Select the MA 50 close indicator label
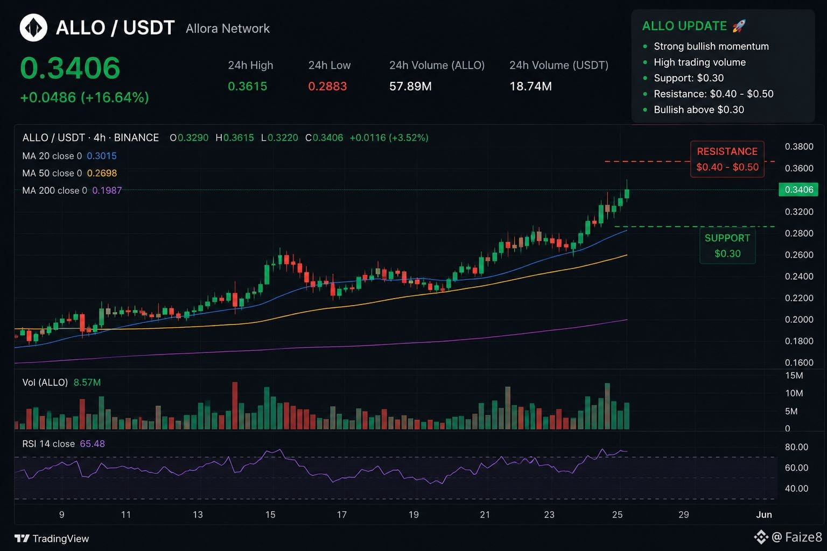 click(69, 173)
